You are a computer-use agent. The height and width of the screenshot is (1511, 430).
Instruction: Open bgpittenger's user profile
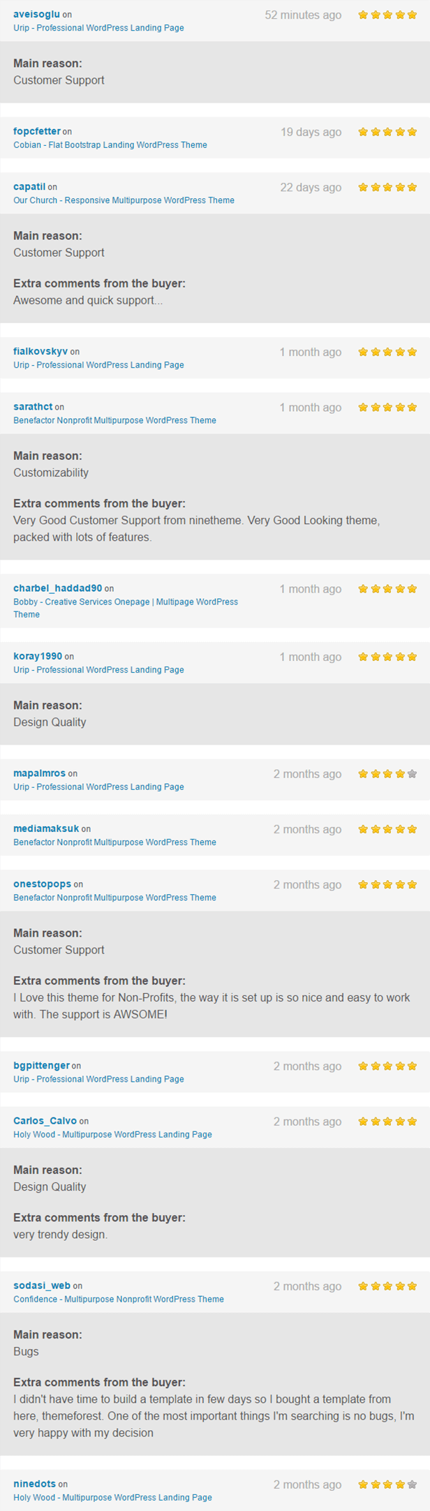point(41,1066)
